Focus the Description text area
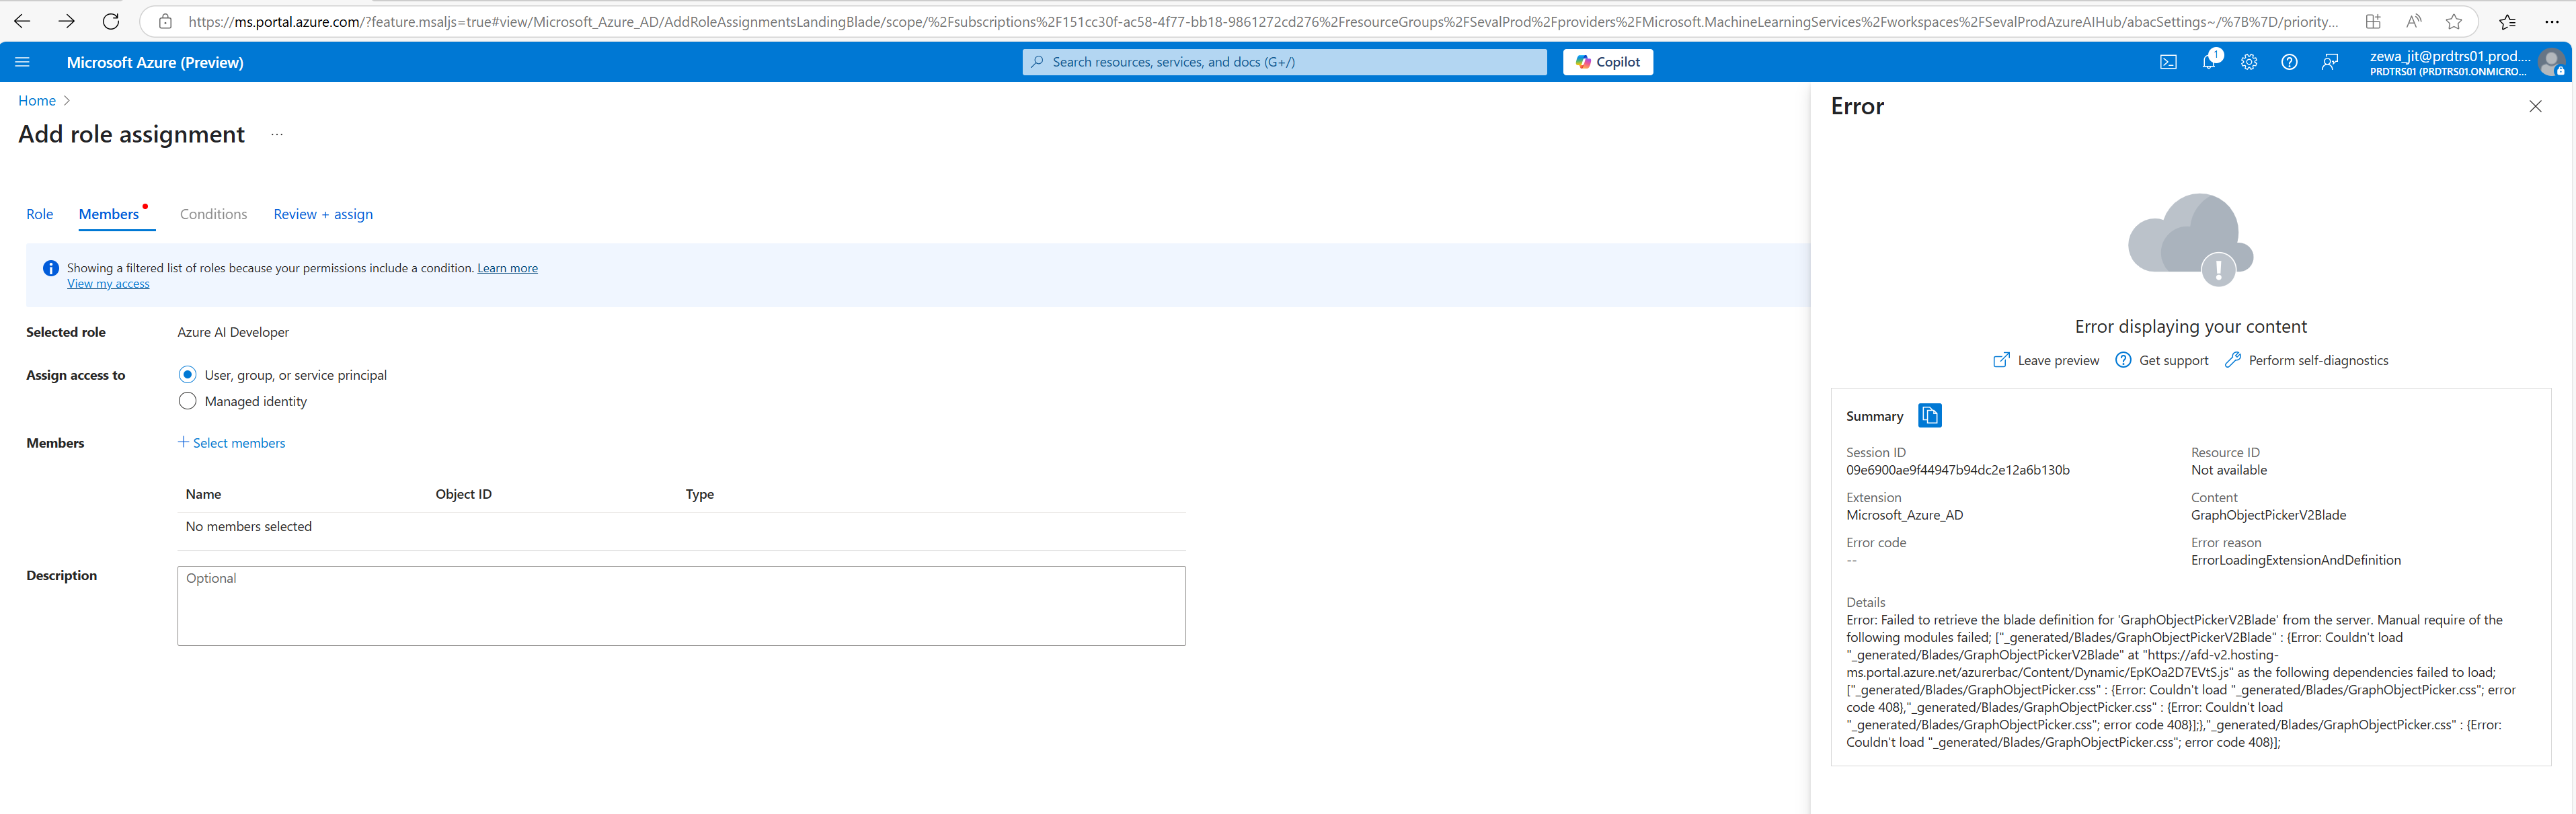Viewport: 2576px width, 814px height. tap(681, 606)
